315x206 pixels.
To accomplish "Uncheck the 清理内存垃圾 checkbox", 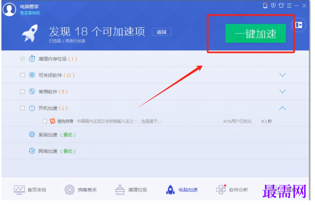I will [22, 59].
